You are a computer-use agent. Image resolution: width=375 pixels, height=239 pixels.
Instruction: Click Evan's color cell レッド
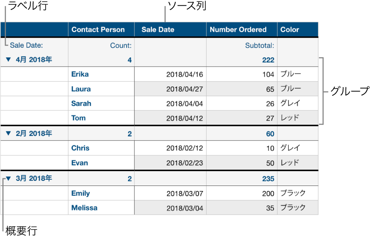pos(290,163)
